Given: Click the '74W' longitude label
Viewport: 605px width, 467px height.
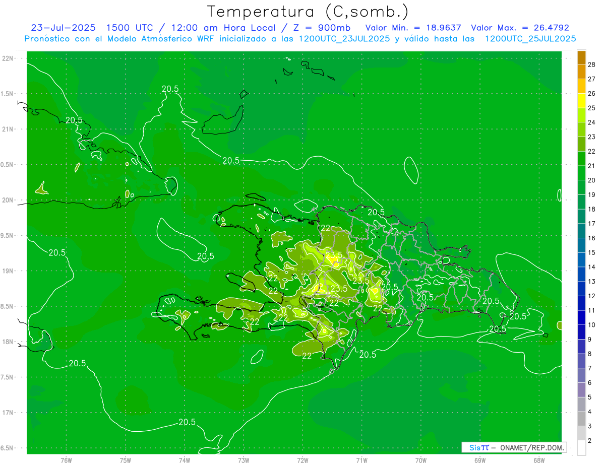Looking at the screenshot, I should coord(185,460).
